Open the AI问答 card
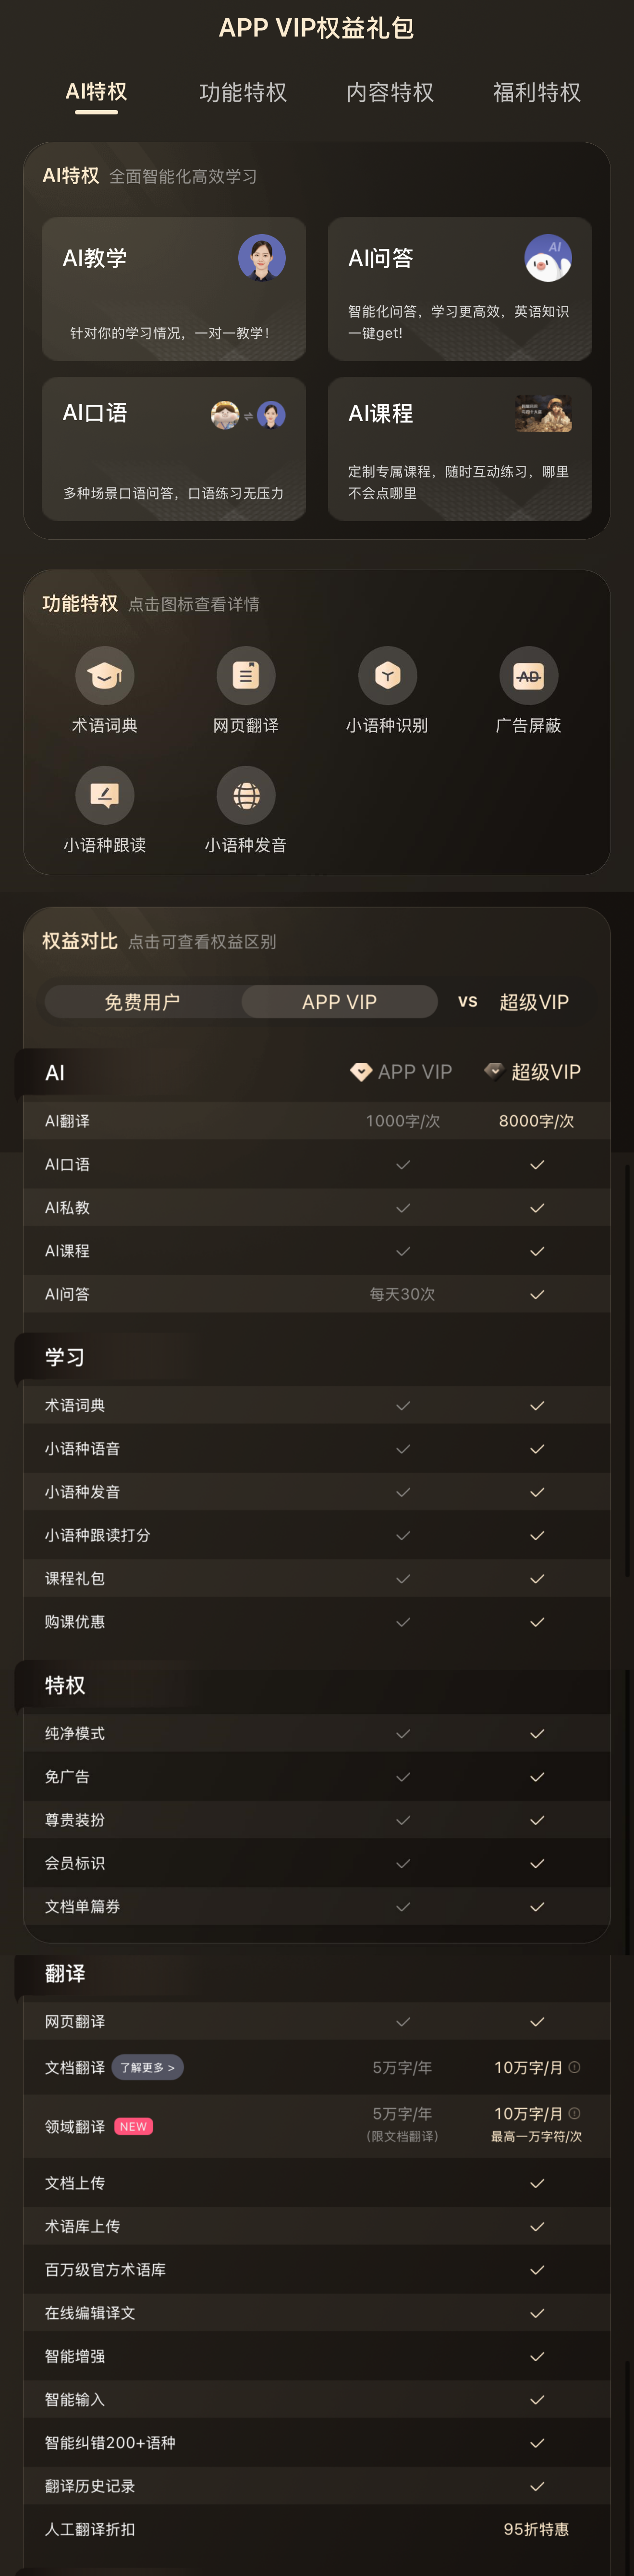The width and height of the screenshot is (634, 2576). click(459, 289)
